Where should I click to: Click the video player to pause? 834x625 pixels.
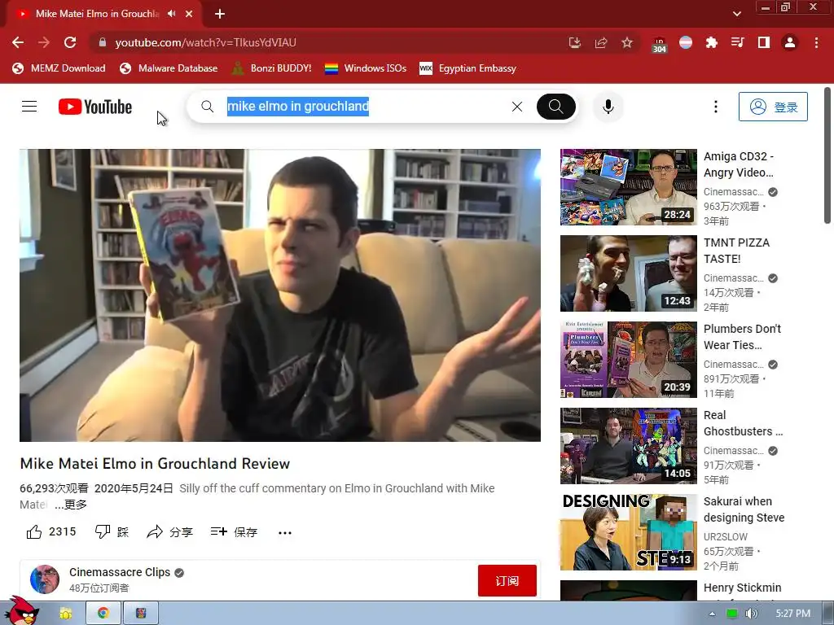[x=280, y=295]
